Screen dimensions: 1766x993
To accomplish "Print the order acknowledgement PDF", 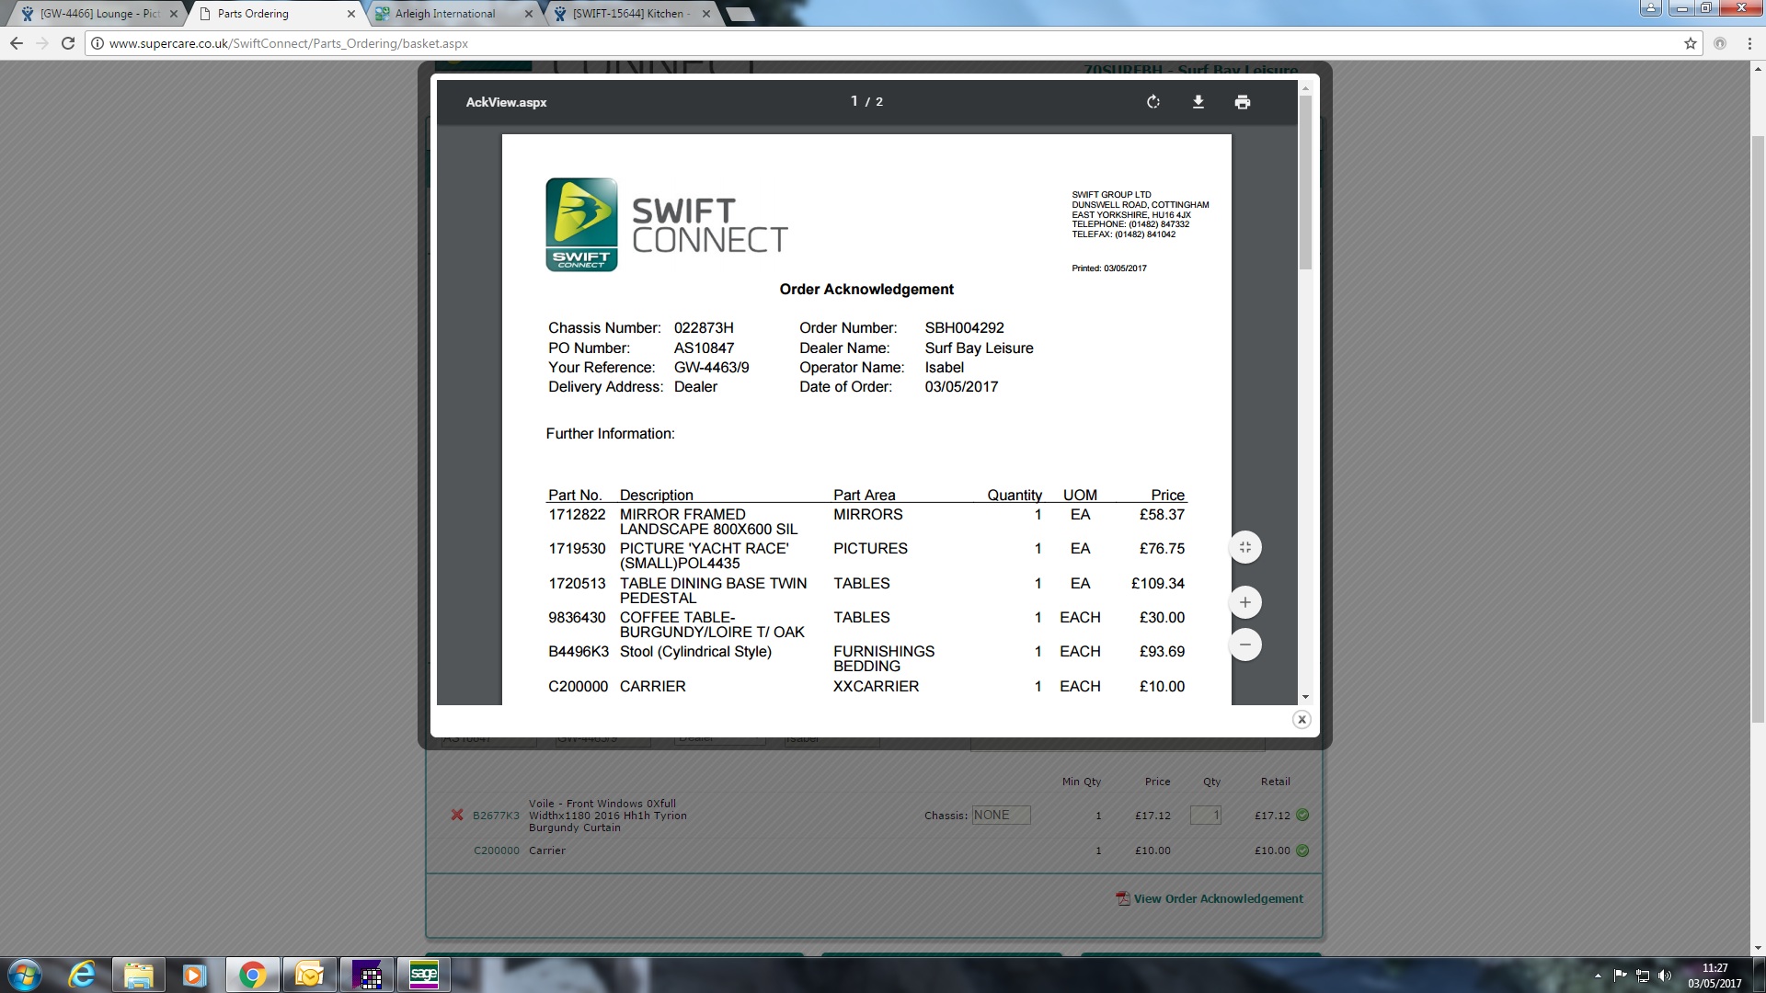I will point(1242,102).
